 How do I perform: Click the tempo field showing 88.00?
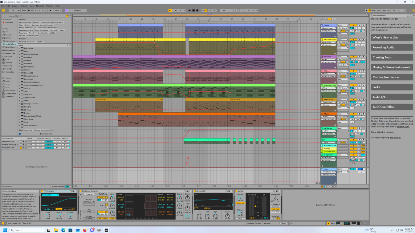(x=24, y=10)
